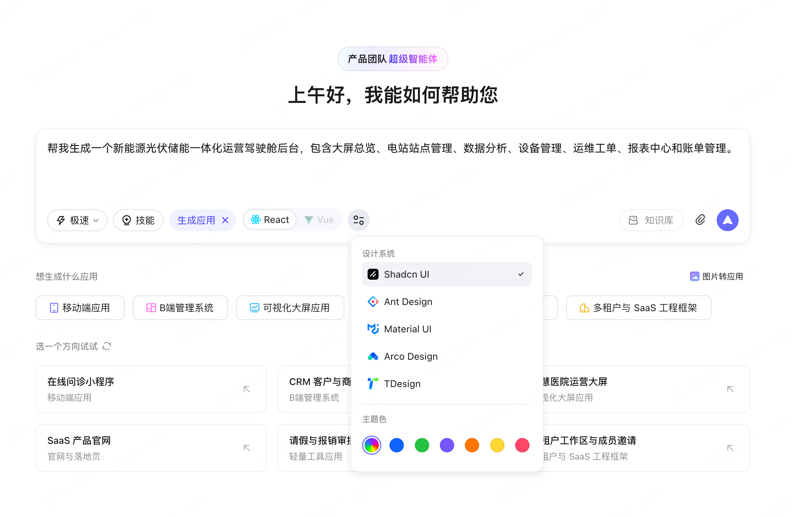Click arrow icon on 工作区与成员邀请 card

point(730,448)
